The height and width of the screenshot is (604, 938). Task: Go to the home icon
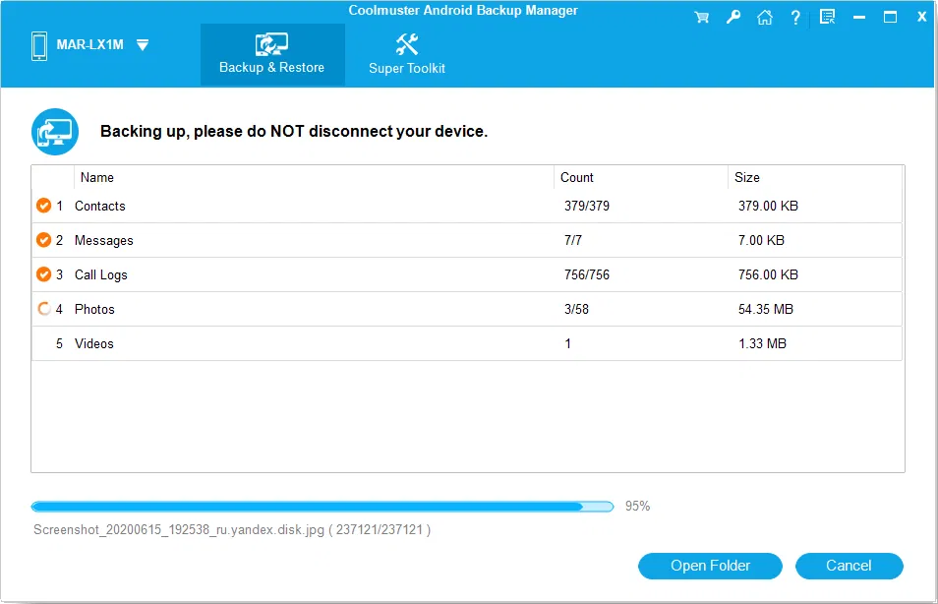pyautogui.click(x=765, y=18)
